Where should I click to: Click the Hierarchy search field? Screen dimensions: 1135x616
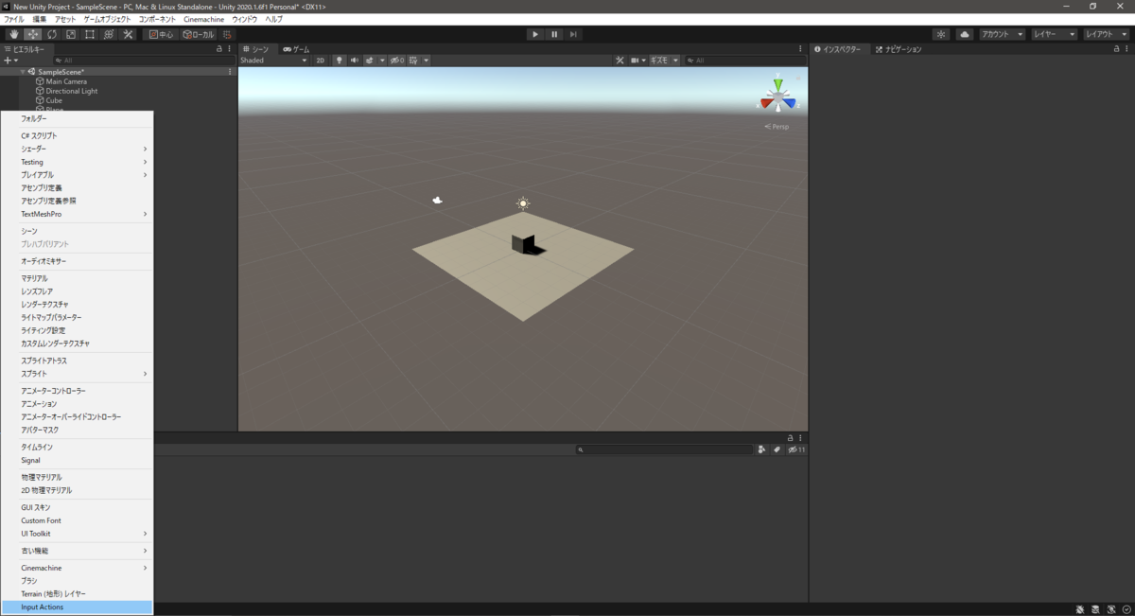(x=144, y=61)
